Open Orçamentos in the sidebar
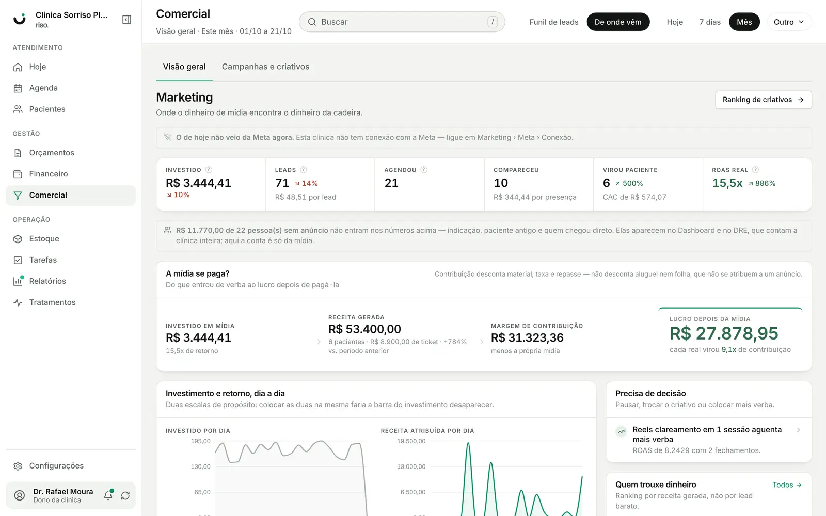Image resolution: width=826 pixels, height=516 pixels. [x=71, y=153]
